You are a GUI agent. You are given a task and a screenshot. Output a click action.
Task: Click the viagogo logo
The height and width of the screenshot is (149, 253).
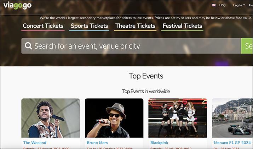17,6
